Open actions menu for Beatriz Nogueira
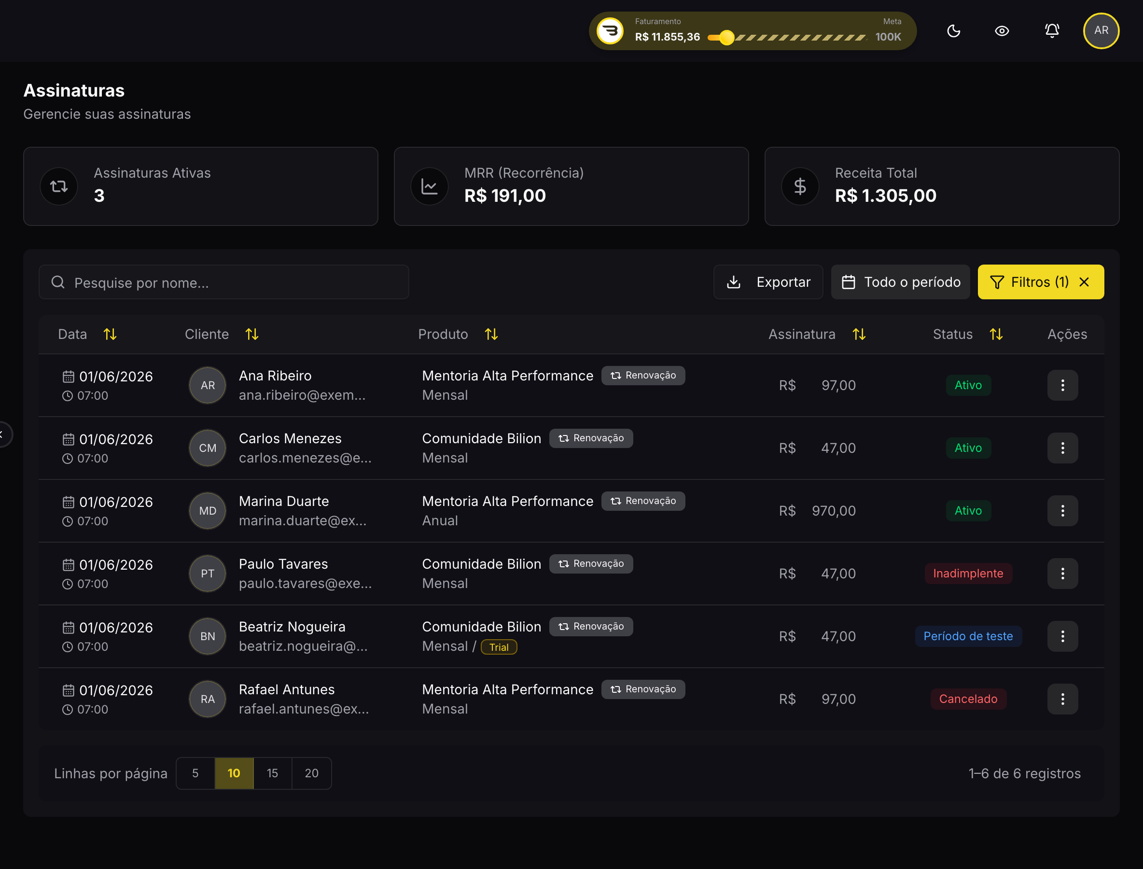Image resolution: width=1143 pixels, height=869 pixels. (1062, 636)
